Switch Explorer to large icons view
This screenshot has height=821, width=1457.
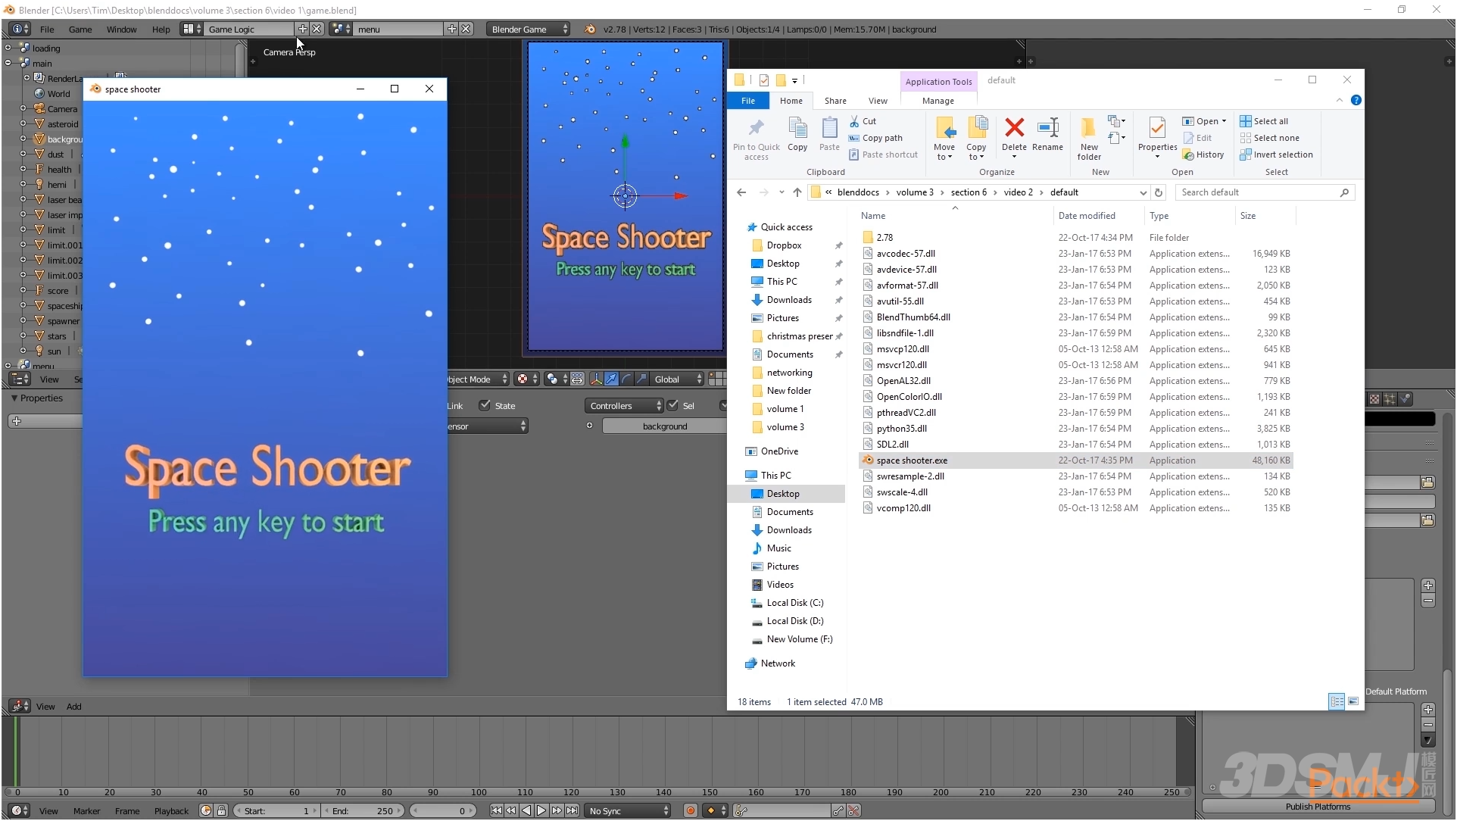[x=1352, y=701]
